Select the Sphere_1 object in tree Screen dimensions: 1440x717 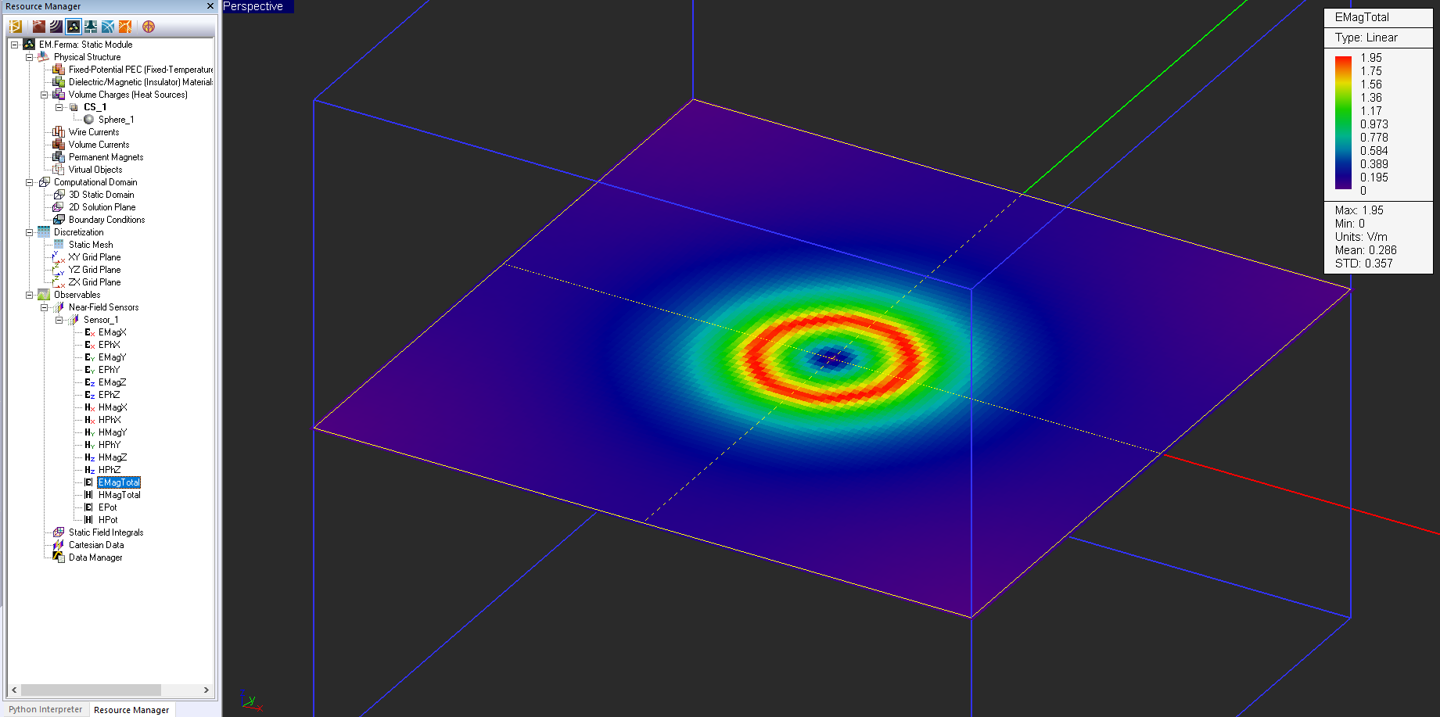pos(117,120)
